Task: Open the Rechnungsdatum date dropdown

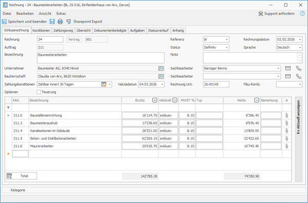Action: tap(300, 39)
